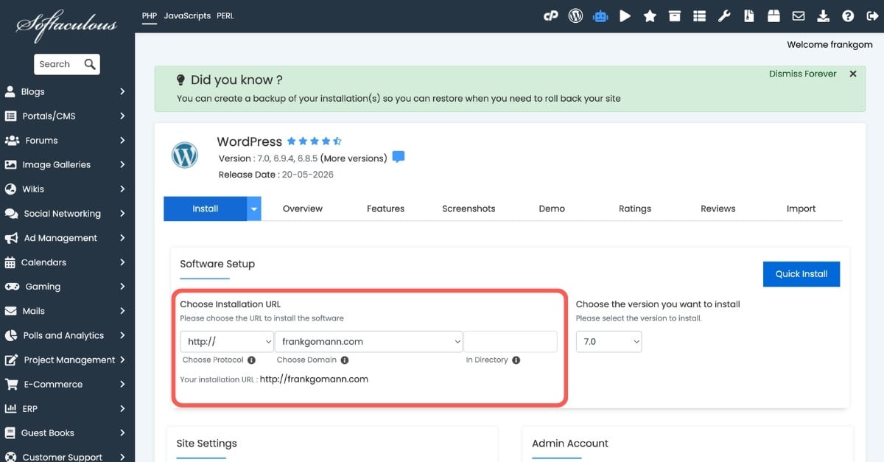Expand the Guest Books category
Viewport: 884px width, 462px height.
67,432
